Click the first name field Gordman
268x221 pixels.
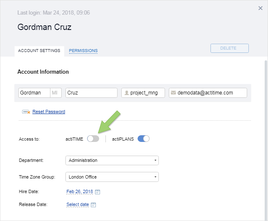point(34,93)
